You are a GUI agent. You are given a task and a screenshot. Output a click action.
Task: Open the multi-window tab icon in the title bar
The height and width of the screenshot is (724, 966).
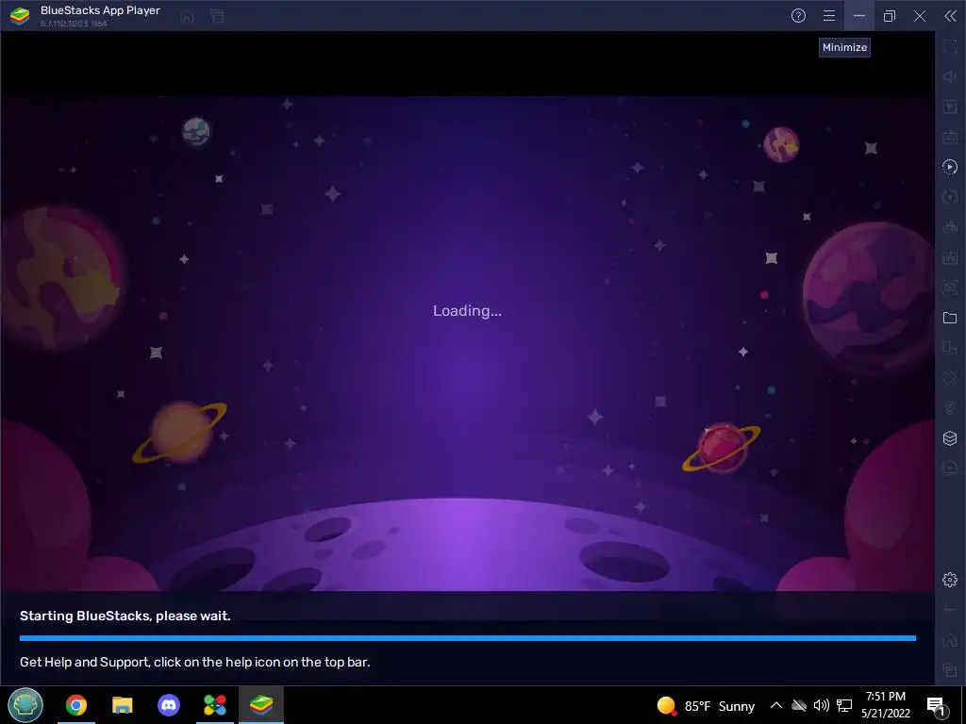pyautogui.click(x=217, y=17)
